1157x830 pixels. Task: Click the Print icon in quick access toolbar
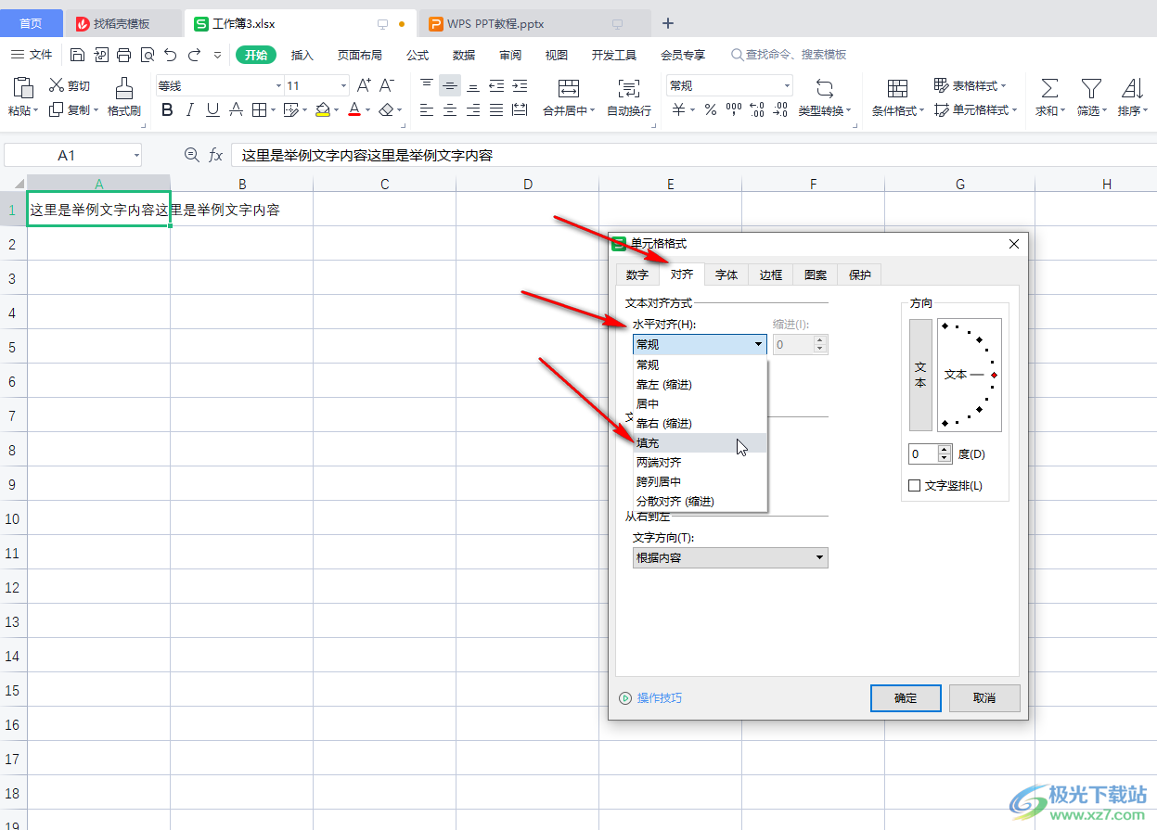click(x=123, y=55)
